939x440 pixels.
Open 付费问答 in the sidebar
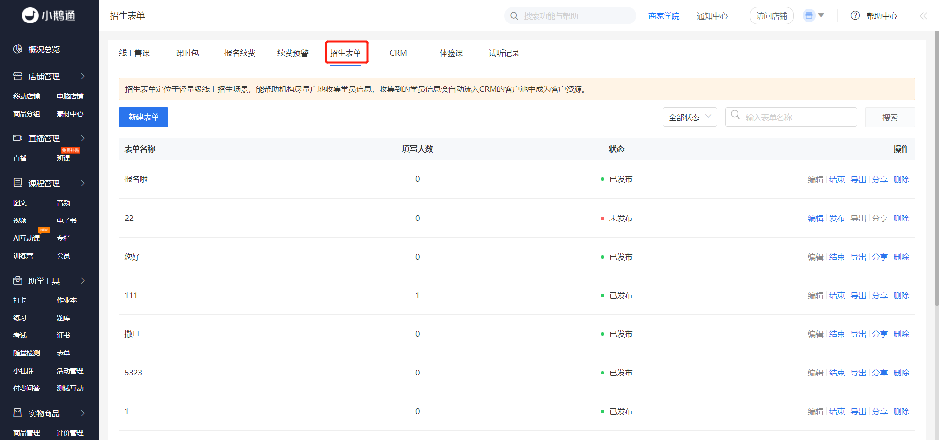pos(26,388)
